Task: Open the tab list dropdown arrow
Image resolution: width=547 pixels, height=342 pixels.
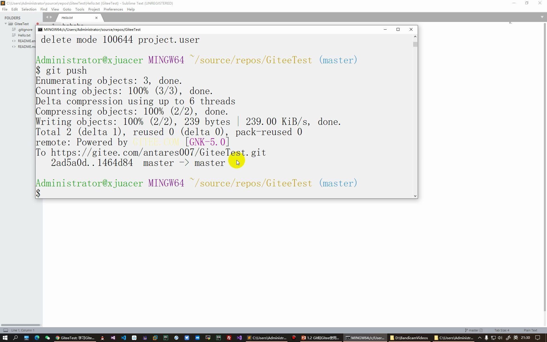Action: coord(542,17)
